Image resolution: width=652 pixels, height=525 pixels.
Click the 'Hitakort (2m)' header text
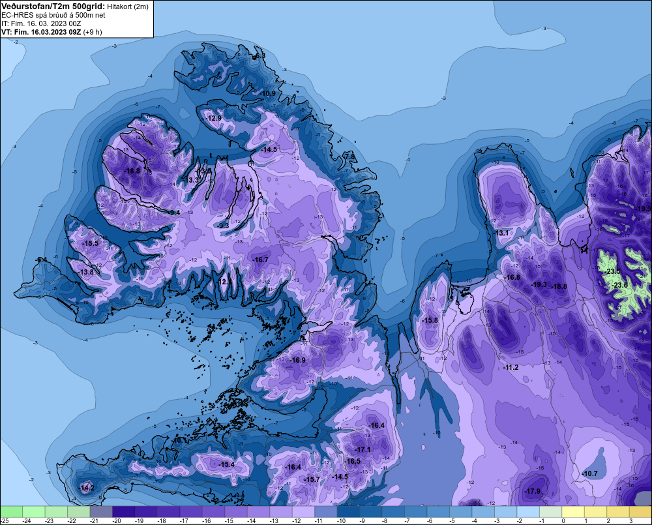128,7
